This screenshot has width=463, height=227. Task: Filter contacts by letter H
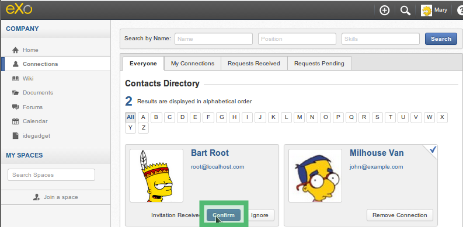[x=234, y=117]
